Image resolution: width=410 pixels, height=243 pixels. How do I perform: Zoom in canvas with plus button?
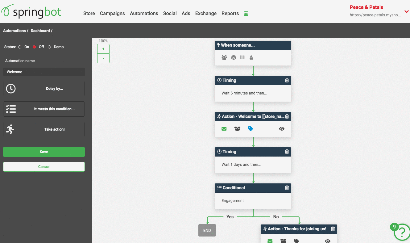[x=103, y=49]
